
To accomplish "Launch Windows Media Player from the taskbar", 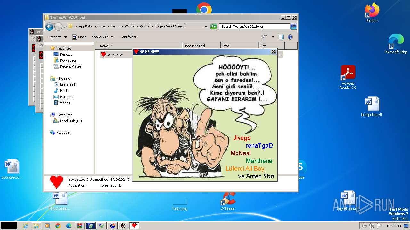I will click(x=47, y=226).
